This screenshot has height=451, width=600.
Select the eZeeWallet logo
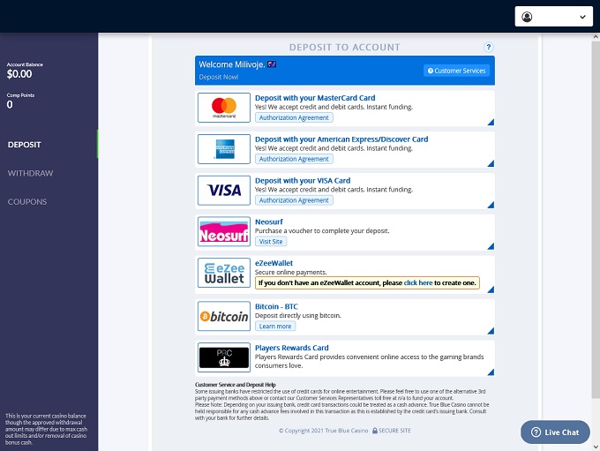coord(224,273)
